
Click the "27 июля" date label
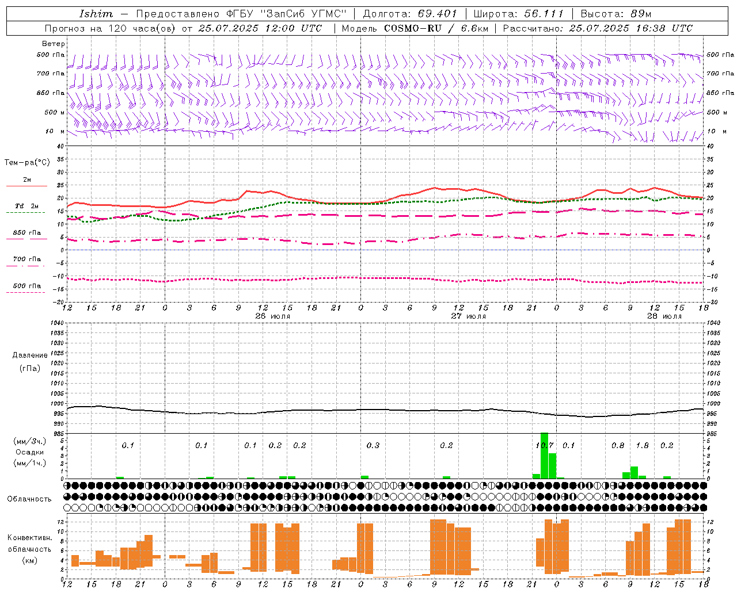[x=468, y=316]
